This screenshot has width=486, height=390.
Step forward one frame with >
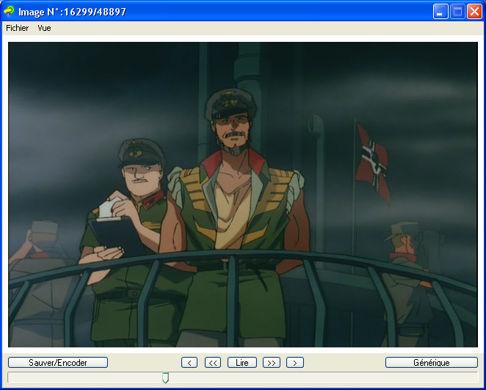(x=295, y=362)
